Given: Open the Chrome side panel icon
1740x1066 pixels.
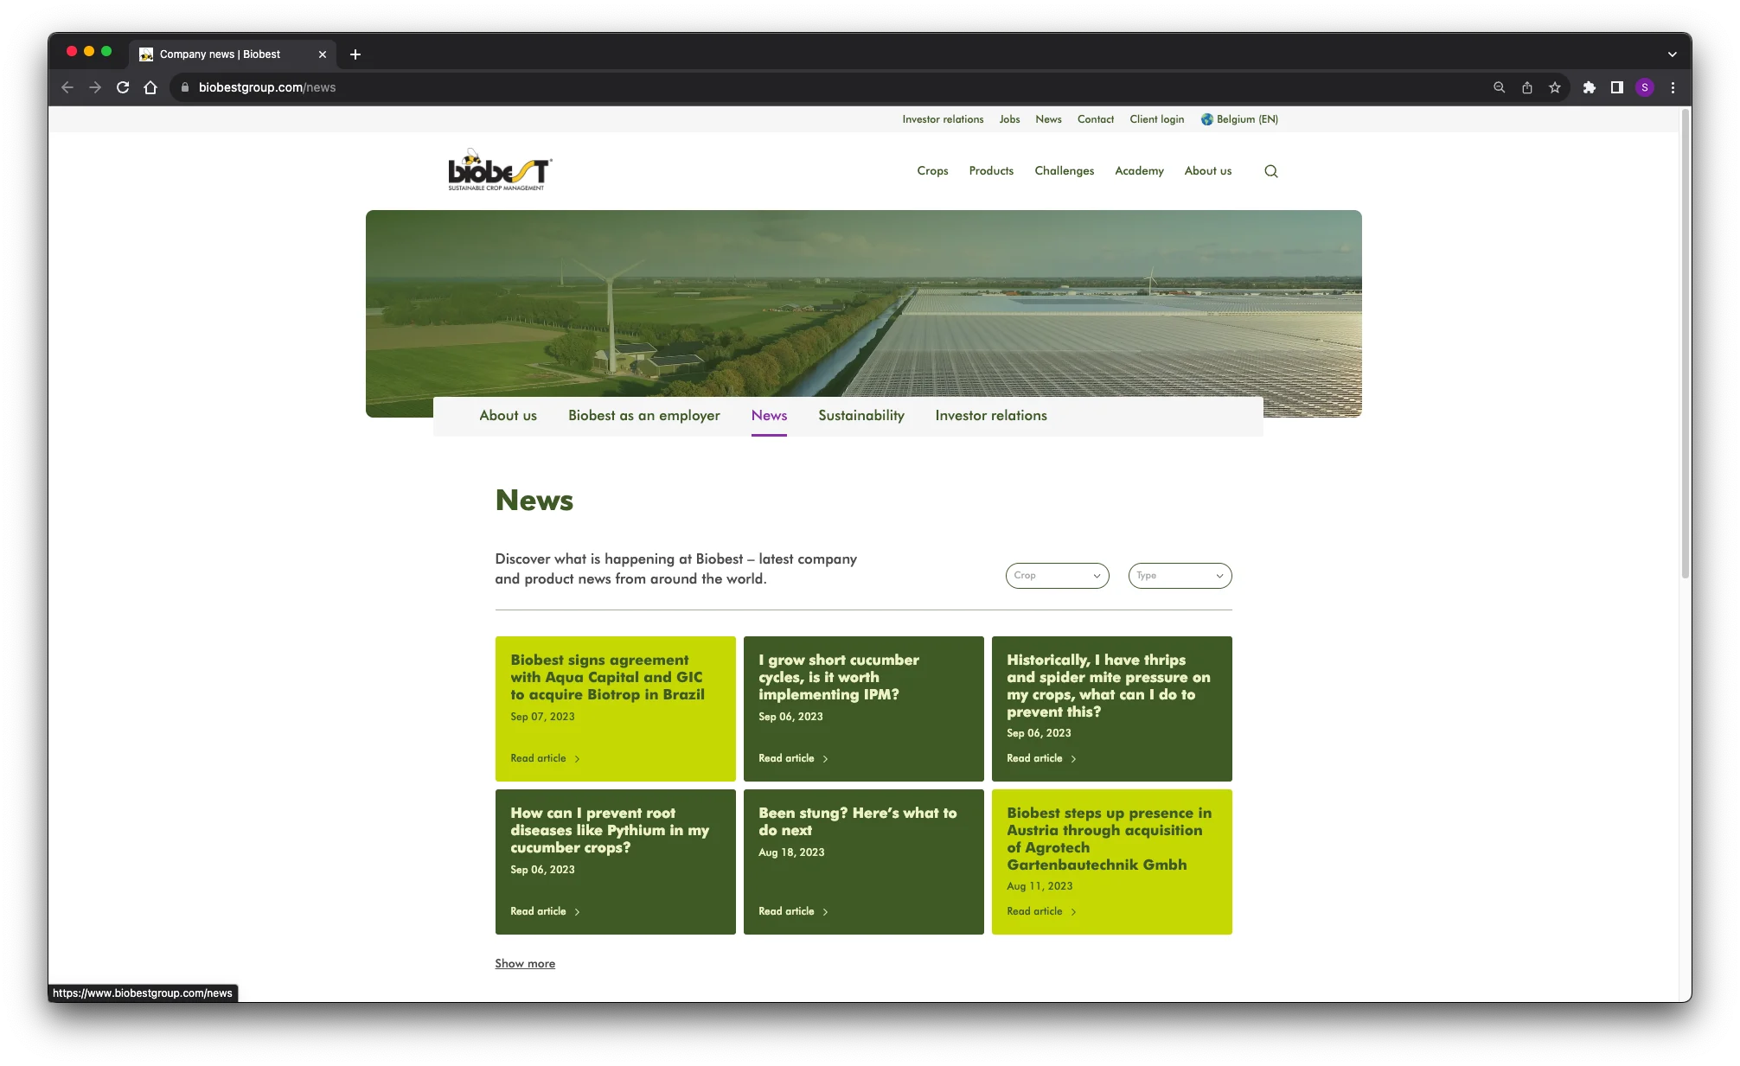Looking at the screenshot, I should [1616, 87].
